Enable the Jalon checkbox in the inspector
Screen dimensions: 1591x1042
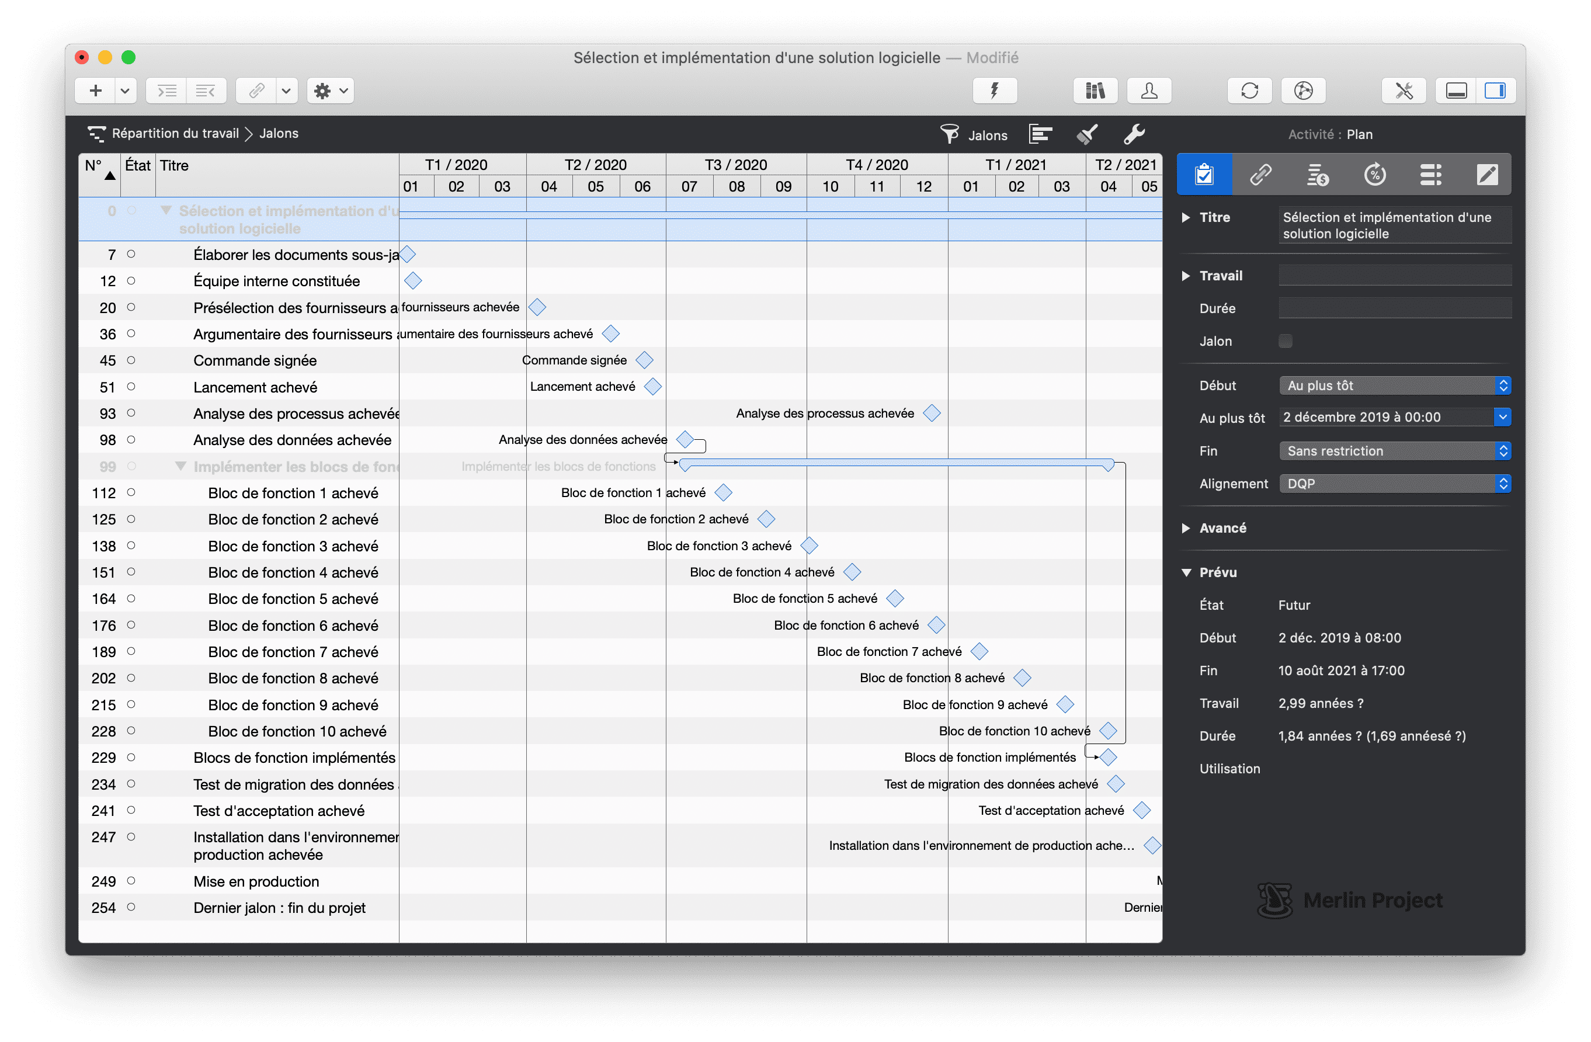tap(1286, 341)
